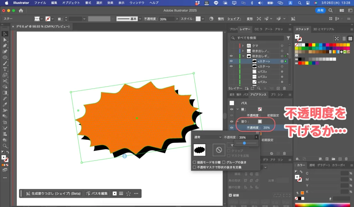Click the create new layer icon
354x207 pixels.
pyautogui.click(x=278, y=88)
